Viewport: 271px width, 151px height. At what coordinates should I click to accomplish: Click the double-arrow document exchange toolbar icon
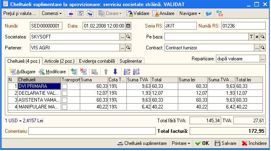pyautogui.click(x=90, y=13)
